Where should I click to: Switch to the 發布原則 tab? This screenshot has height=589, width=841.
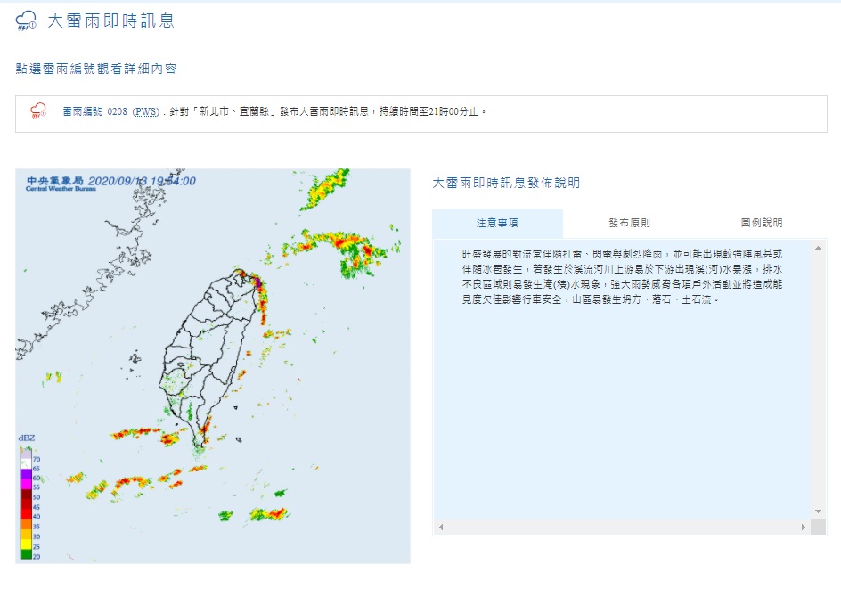(629, 224)
